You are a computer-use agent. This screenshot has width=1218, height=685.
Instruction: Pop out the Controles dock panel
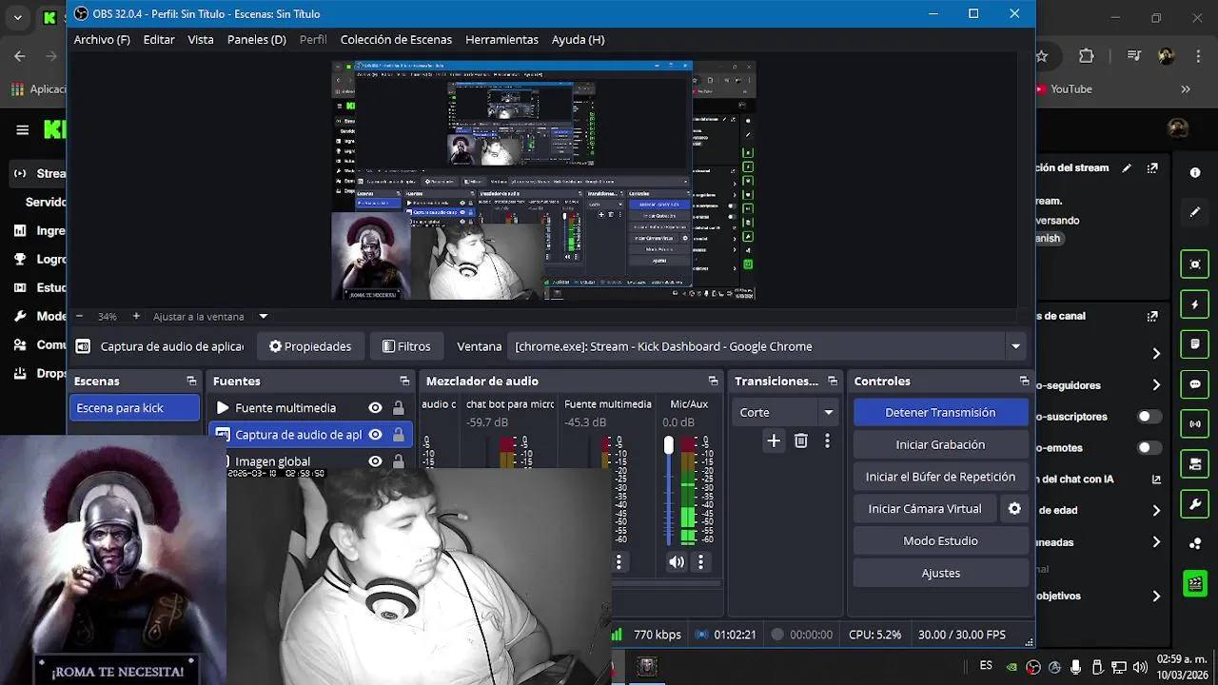1024,381
